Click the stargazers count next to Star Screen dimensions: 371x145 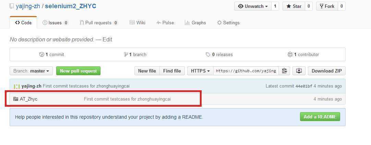pos(309,6)
